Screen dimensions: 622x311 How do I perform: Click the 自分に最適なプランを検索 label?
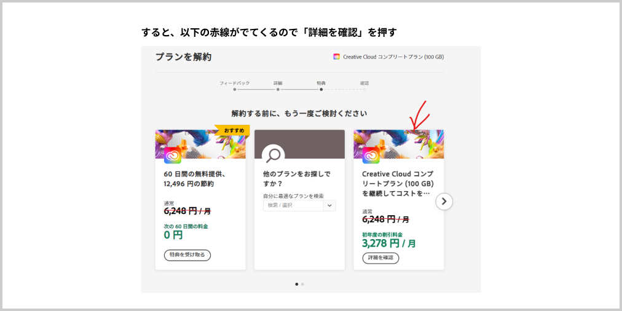click(293, 196)
